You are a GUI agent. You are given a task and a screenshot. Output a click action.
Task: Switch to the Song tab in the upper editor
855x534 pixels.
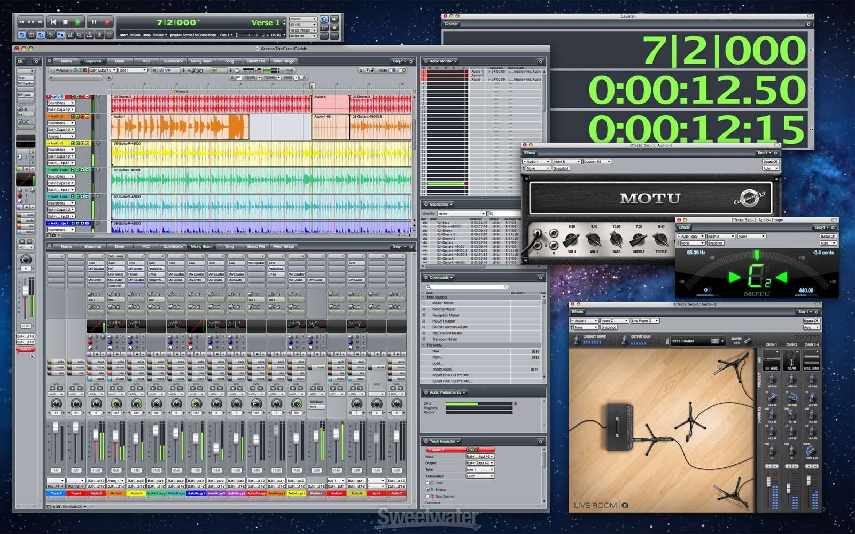point(229,61)
